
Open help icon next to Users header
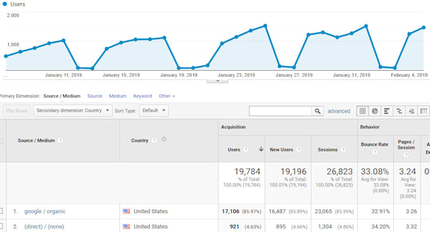click(246, 149)
